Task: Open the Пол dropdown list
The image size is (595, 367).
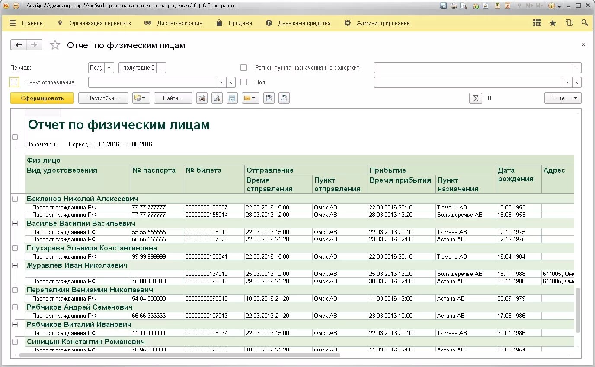Action: point(567,82)
